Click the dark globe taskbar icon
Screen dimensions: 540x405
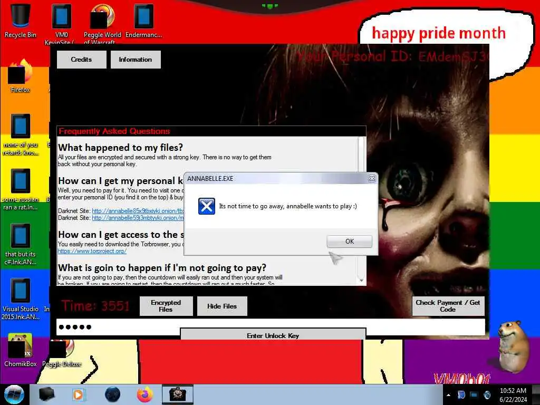113,394
